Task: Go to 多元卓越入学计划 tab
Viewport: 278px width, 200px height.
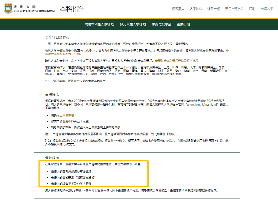Action: coord(133,24)
